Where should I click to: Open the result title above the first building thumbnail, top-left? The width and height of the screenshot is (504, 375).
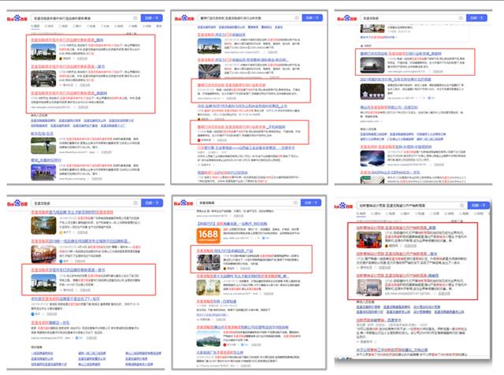click(x=67, y=40)
